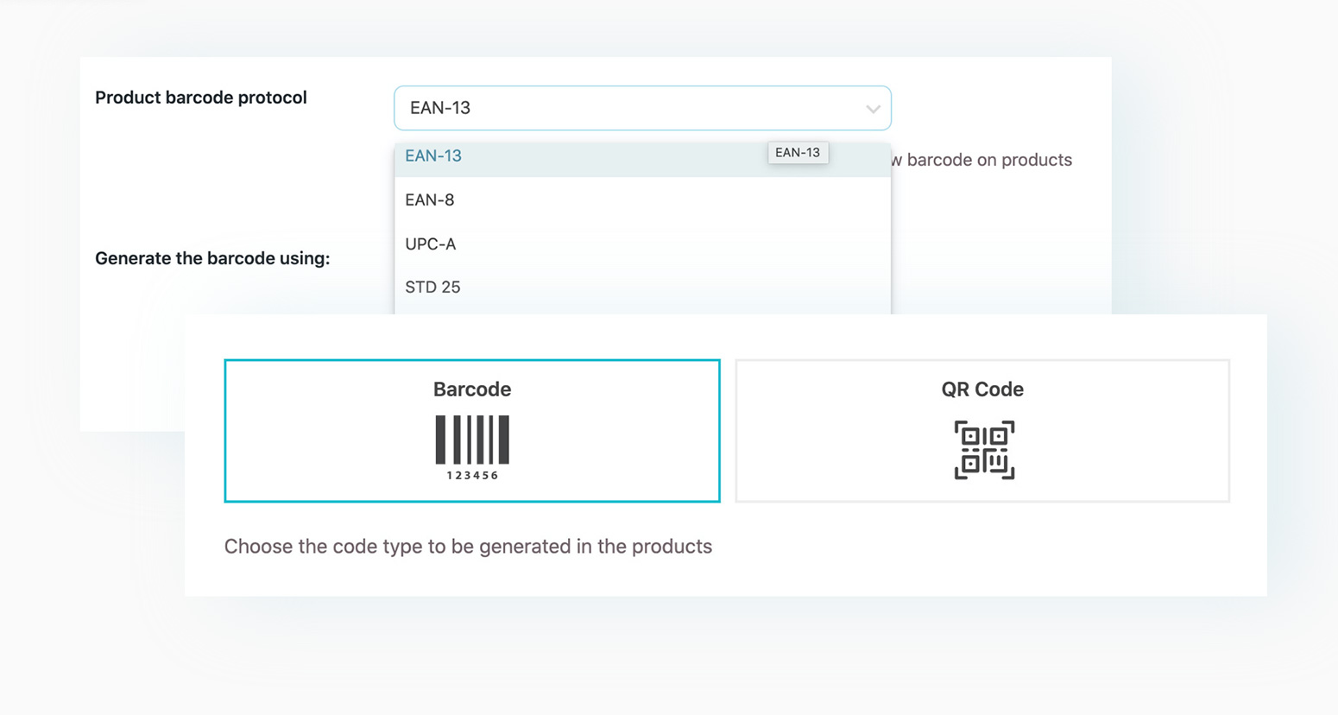Click the Barcode card heading text
The width and height of the screenshot is (1338, 715).
[471, 389]
